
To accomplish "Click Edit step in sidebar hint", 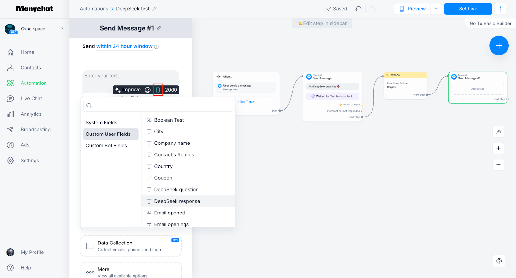I will [x=322, y=23].
